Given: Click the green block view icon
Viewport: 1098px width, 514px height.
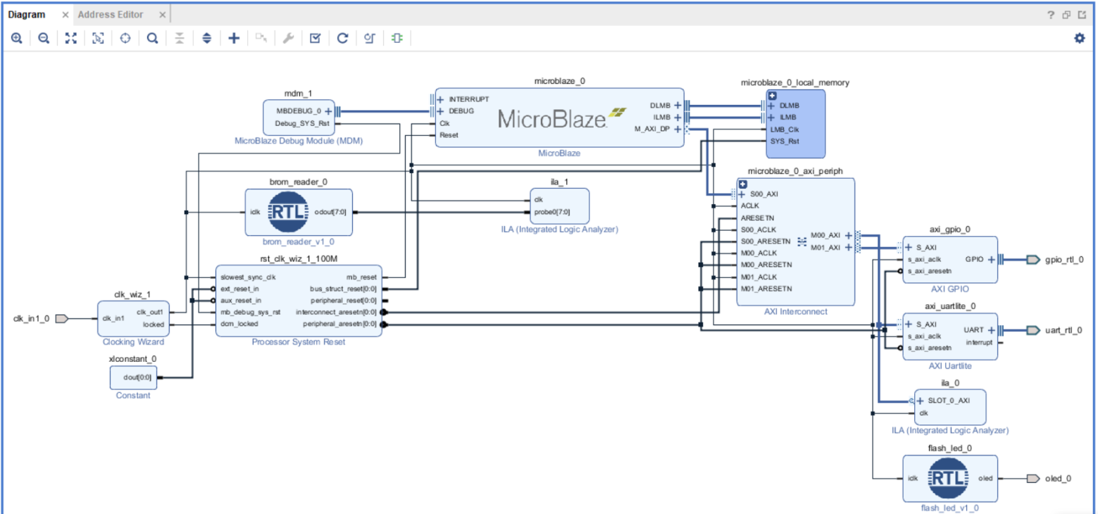Looking at the screenshot, I should point(397,39).
